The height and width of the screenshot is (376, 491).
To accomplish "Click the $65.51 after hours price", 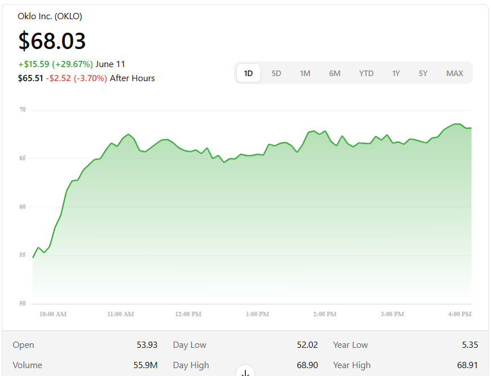I will 30,78.
